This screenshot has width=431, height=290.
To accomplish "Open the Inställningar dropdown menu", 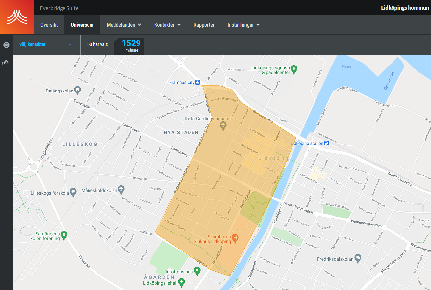I will click(x=243, y=25).
